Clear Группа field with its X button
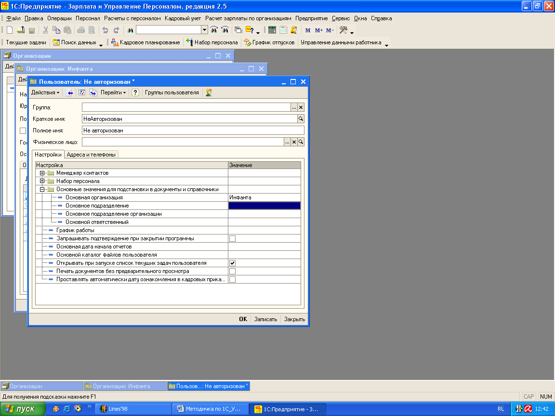This screenshot has width=555, height=416. click(x=301, y=107)
